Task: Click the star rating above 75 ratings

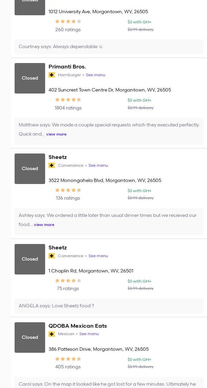Action: (x=68, y=281)
